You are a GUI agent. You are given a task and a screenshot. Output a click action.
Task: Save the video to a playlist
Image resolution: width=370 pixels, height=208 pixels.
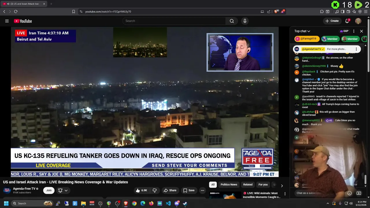tap(189, 190)
